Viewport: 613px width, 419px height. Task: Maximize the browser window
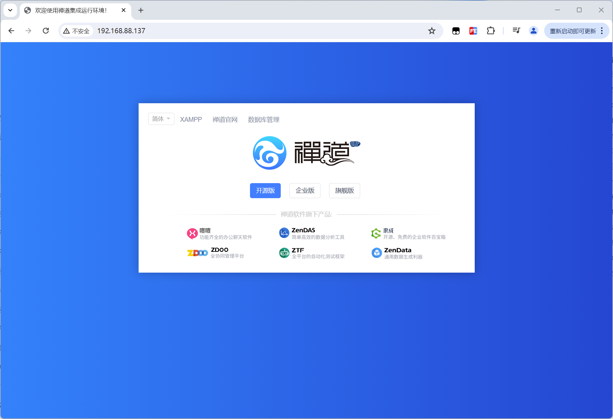coord(579,10)
